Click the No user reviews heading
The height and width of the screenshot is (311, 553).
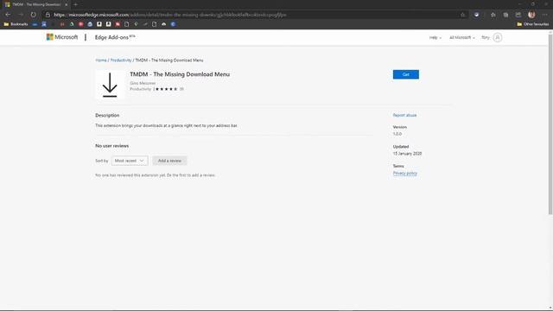coord(111,146)
